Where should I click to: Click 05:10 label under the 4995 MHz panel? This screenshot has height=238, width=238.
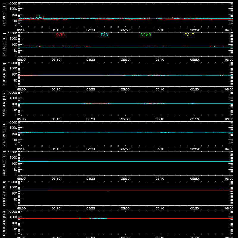(56, 179)
